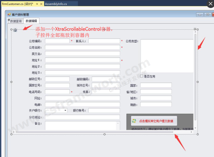
Task: Click the move handle of the scrollable container
Action: coord(15,30)
